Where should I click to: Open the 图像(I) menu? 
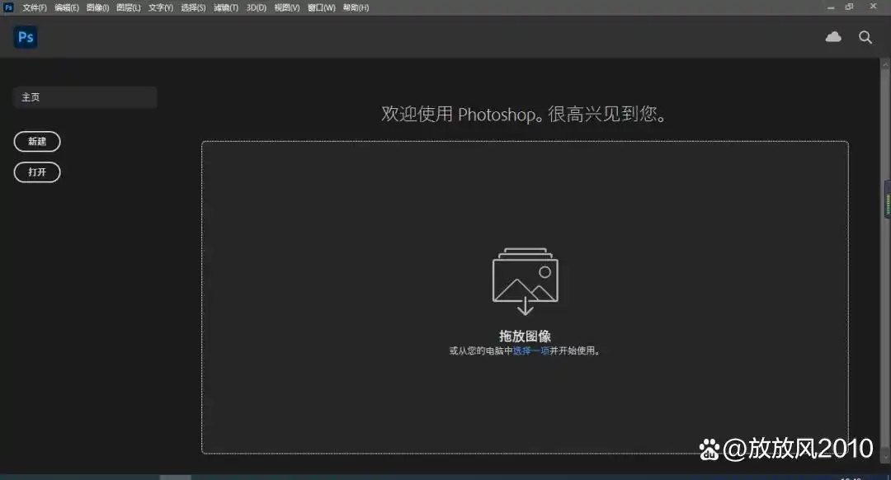[x=97, y=7]
